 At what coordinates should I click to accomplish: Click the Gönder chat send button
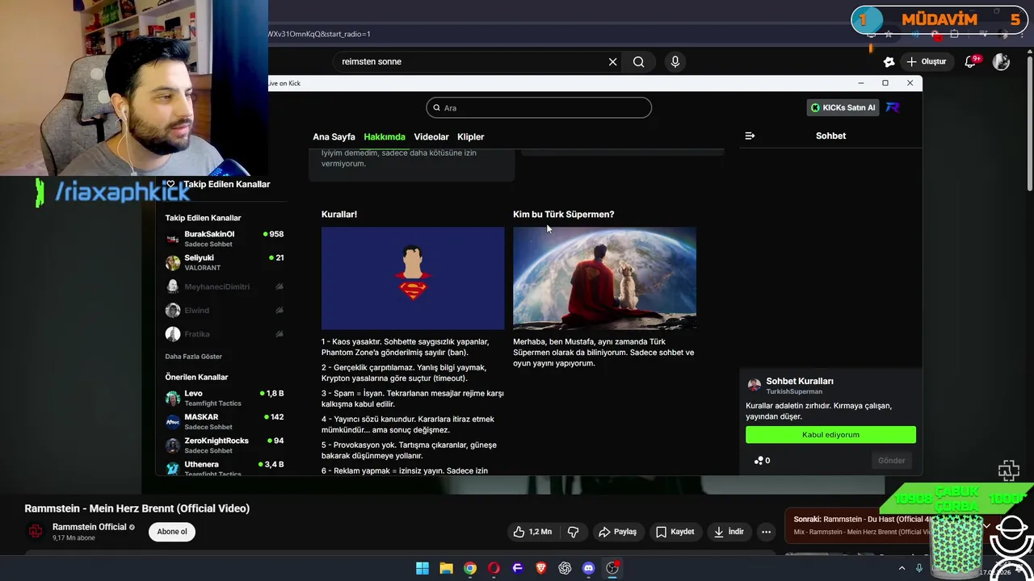point(891,460)
